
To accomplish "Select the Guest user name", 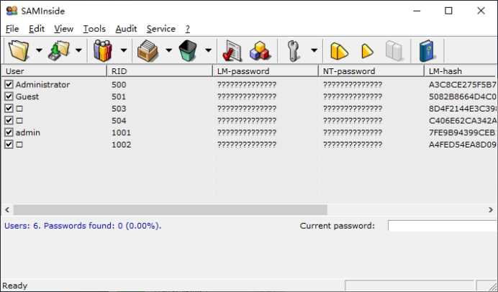I will pyautogui.click(x=27, y=96).
